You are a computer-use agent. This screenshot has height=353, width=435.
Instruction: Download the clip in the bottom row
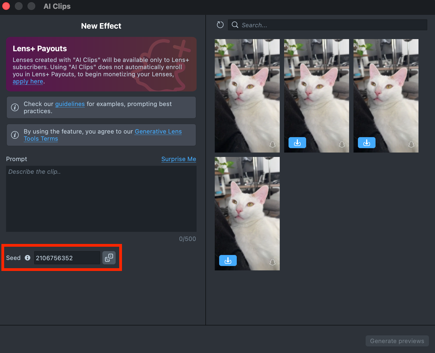(228, 260)
